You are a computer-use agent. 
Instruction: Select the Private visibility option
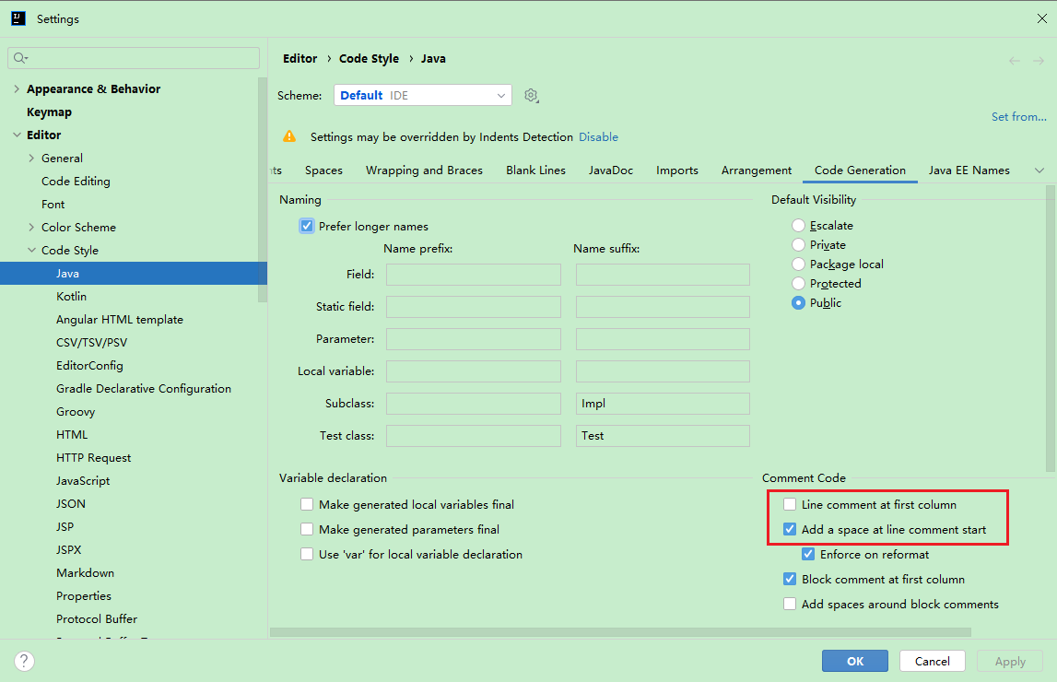pyautogui.click(x=798, y=245)
